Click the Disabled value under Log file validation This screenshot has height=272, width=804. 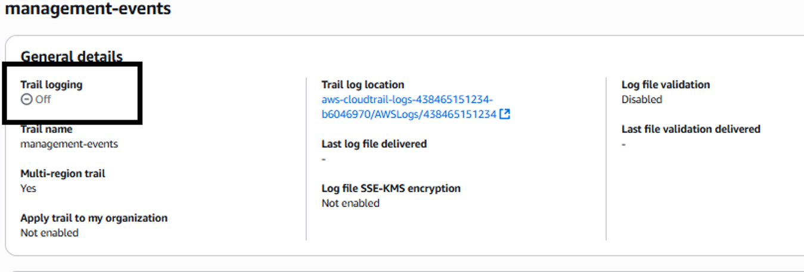tap(642, 99)
